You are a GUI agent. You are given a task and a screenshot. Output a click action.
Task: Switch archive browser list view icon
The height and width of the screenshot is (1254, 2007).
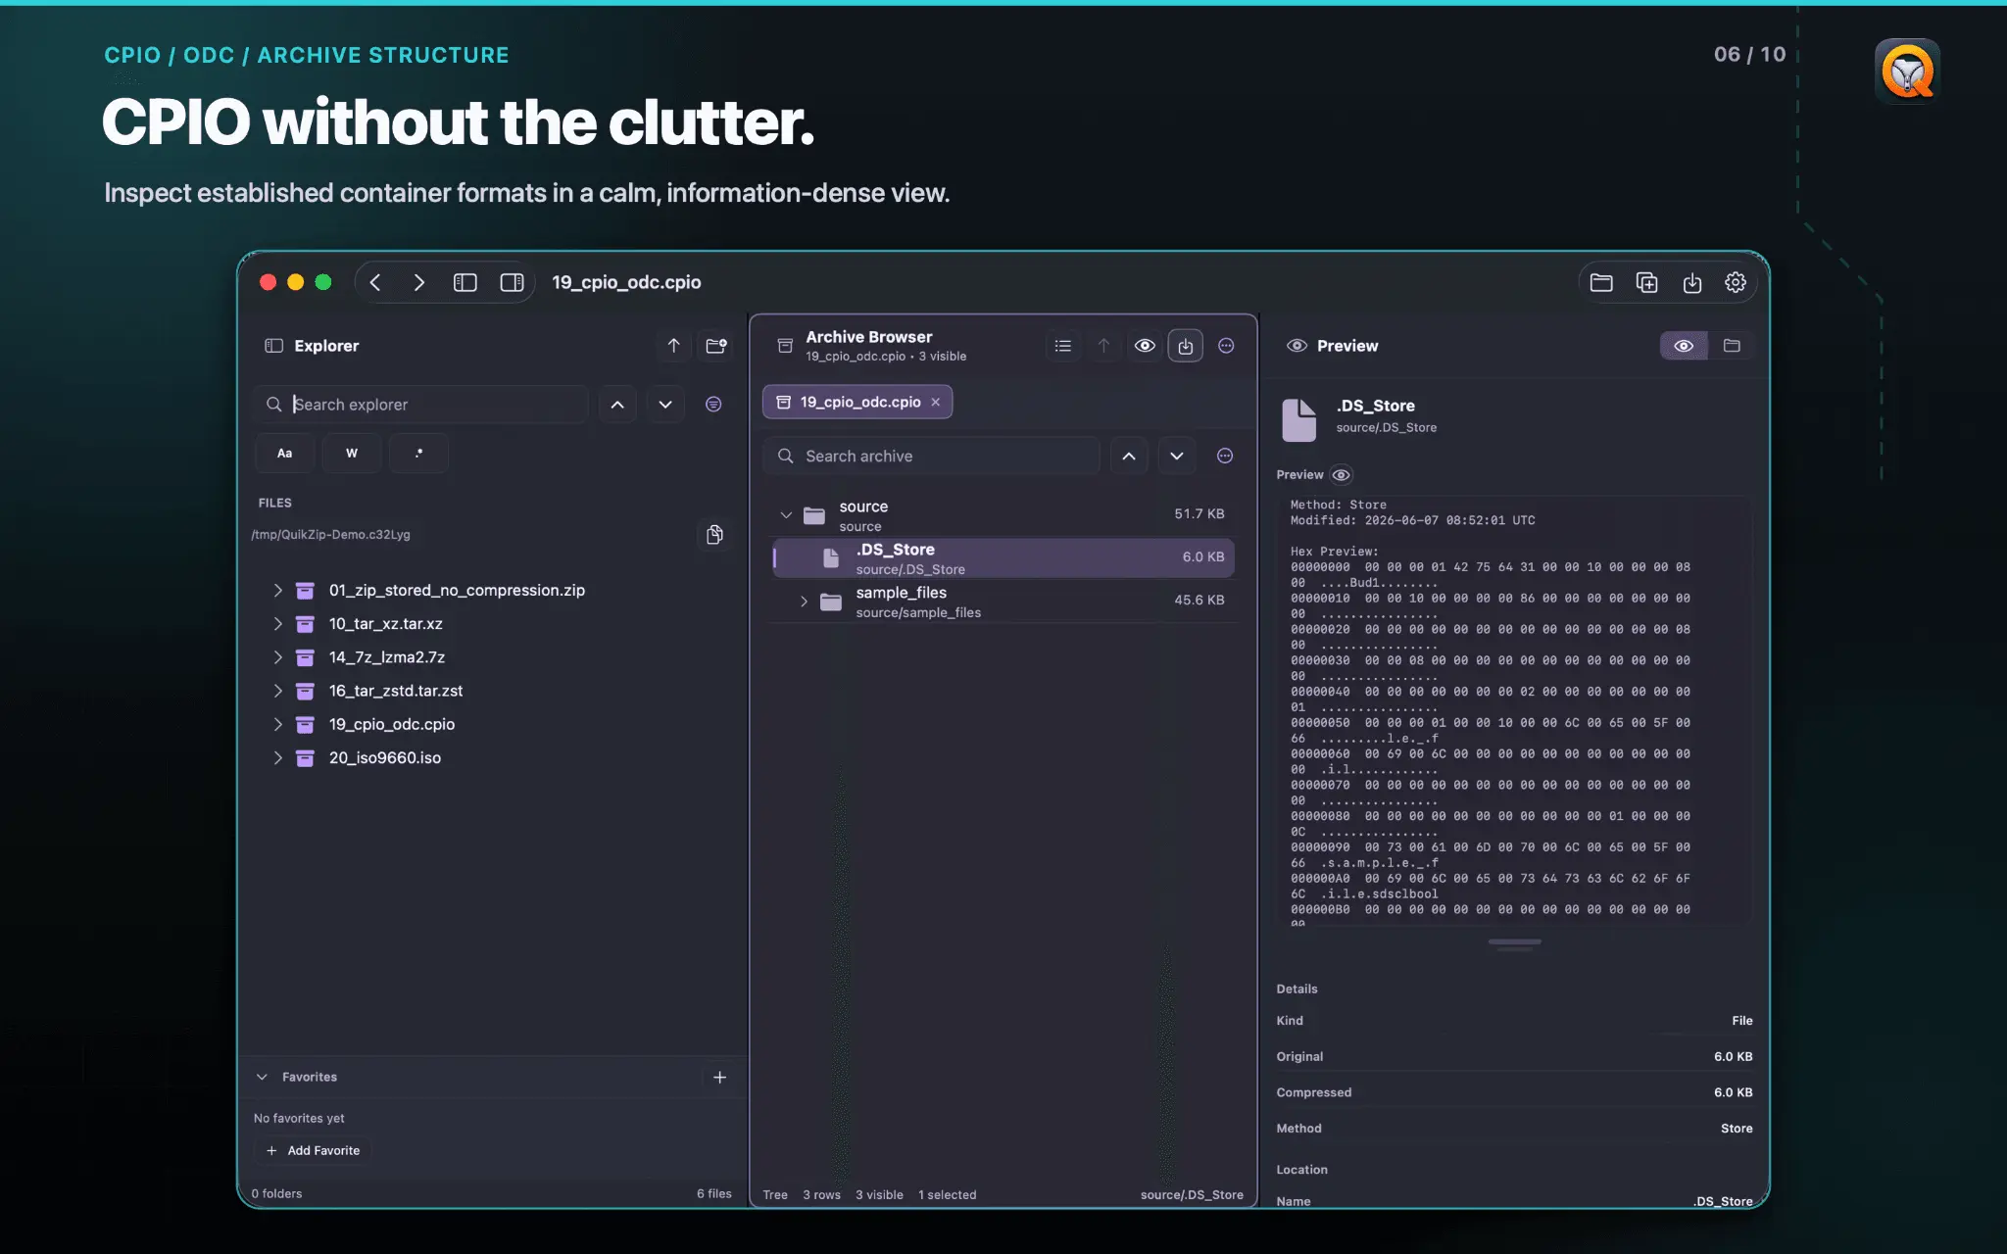point(1062,346)
